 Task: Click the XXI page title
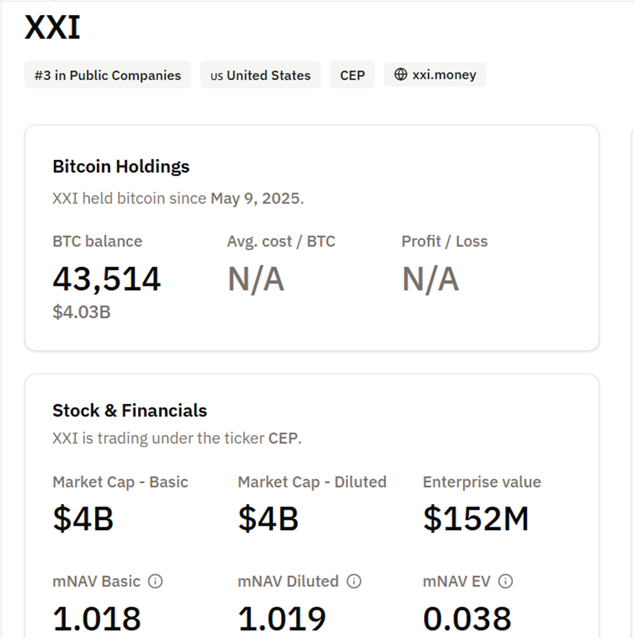[52, 27]
